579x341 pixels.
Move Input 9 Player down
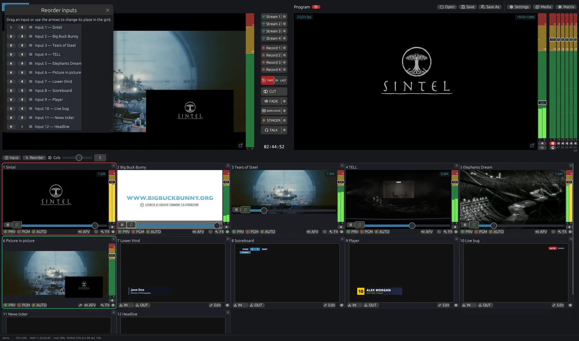click(22, 100)
